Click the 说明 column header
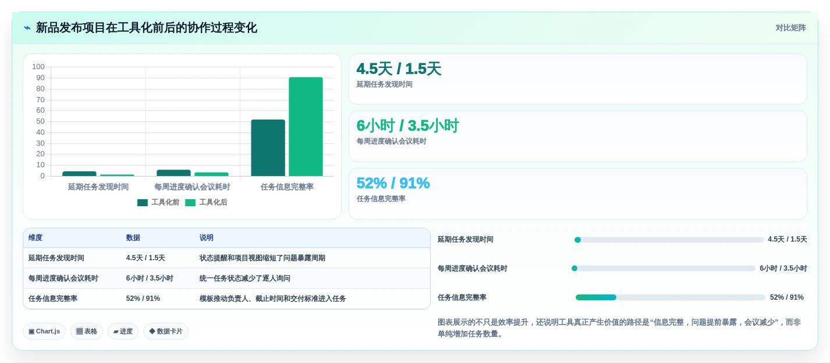 pos(207,238)
